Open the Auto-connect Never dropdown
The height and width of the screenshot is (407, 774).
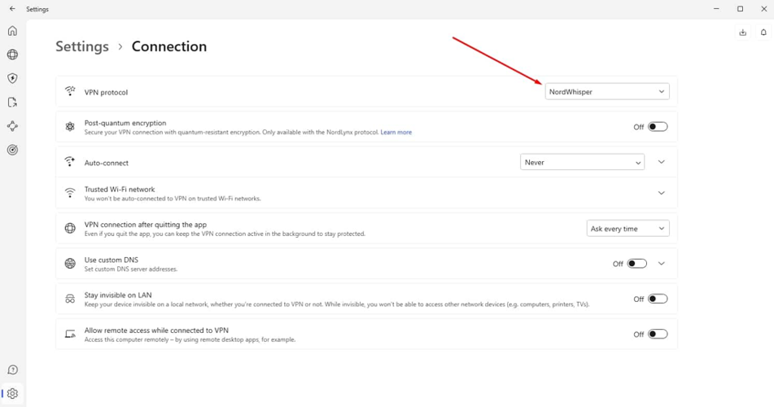582,162
